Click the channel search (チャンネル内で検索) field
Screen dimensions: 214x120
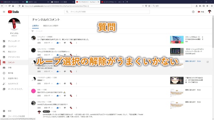[x=107, y=12]
